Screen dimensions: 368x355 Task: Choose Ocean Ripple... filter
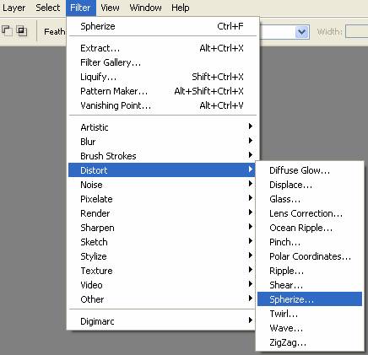(310, 228)
